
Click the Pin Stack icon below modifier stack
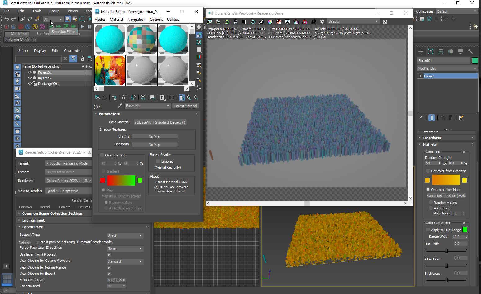[421, 118]
